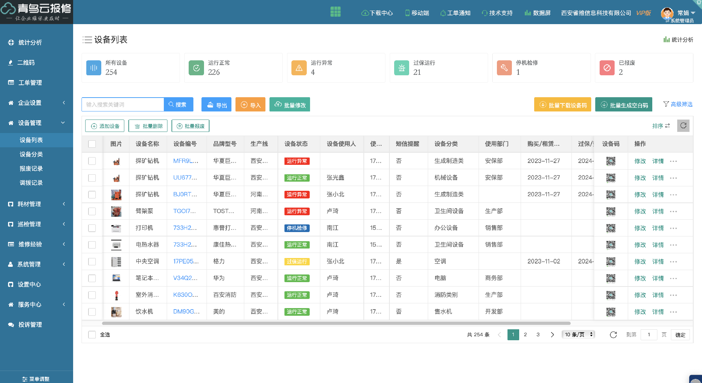Open 详情 link for 饮水机 row
The image size is (702, 383).
pyautogui.click(x=658, y=312)
